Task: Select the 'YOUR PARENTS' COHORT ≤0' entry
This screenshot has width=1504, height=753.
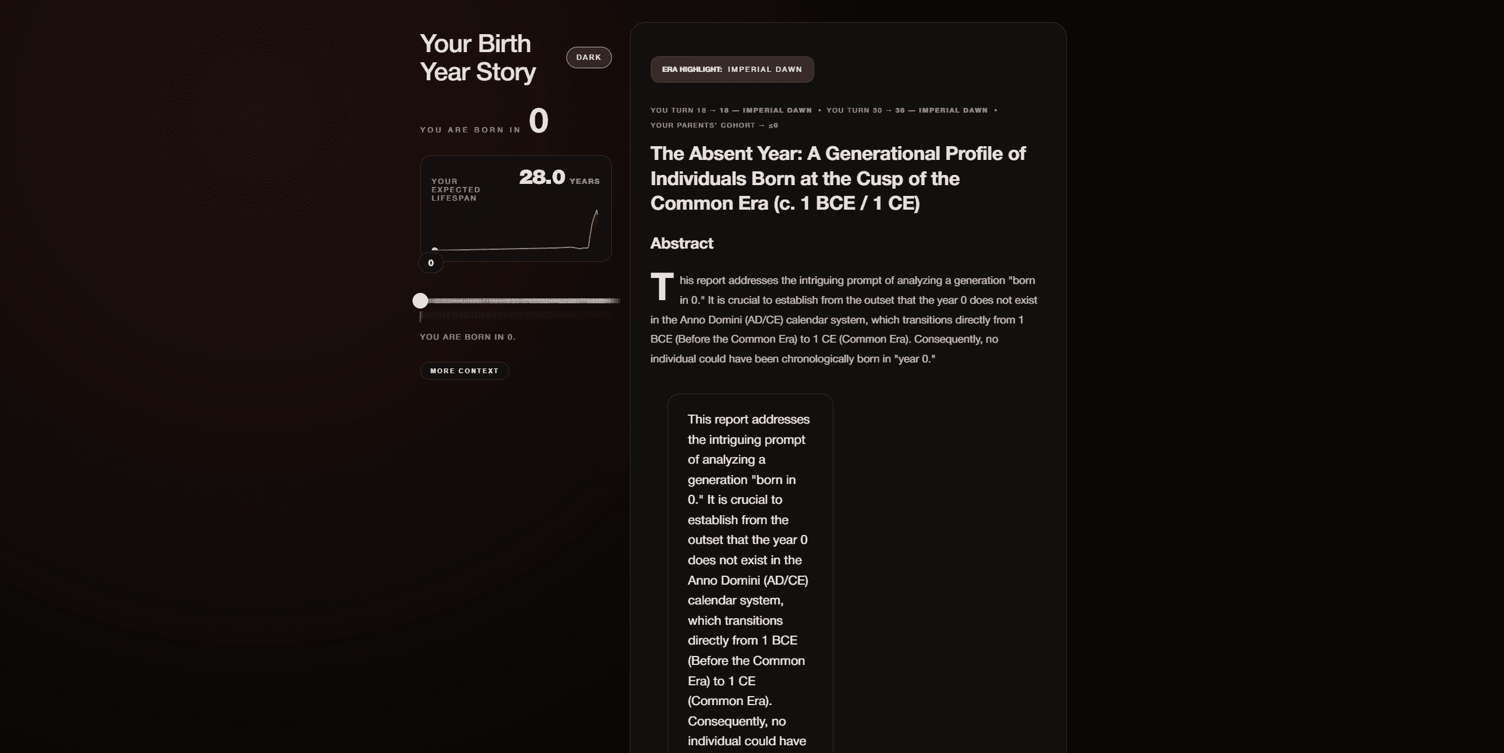Action: pos(713,125)
